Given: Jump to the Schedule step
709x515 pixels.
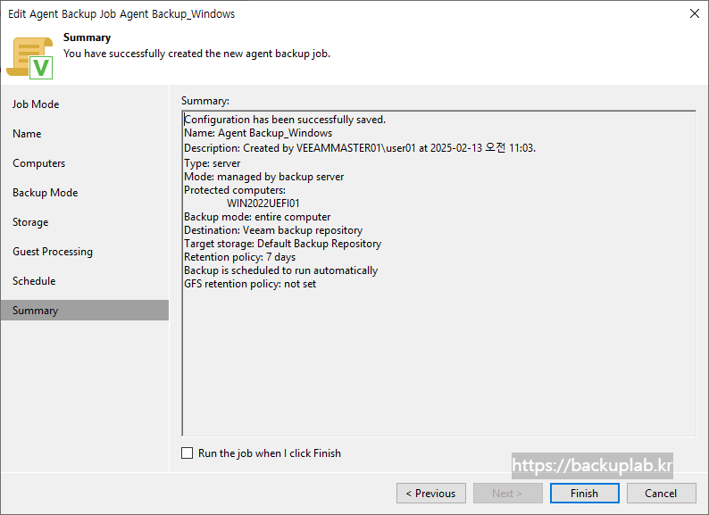Looking at the screenshot, I should [34, 281].
